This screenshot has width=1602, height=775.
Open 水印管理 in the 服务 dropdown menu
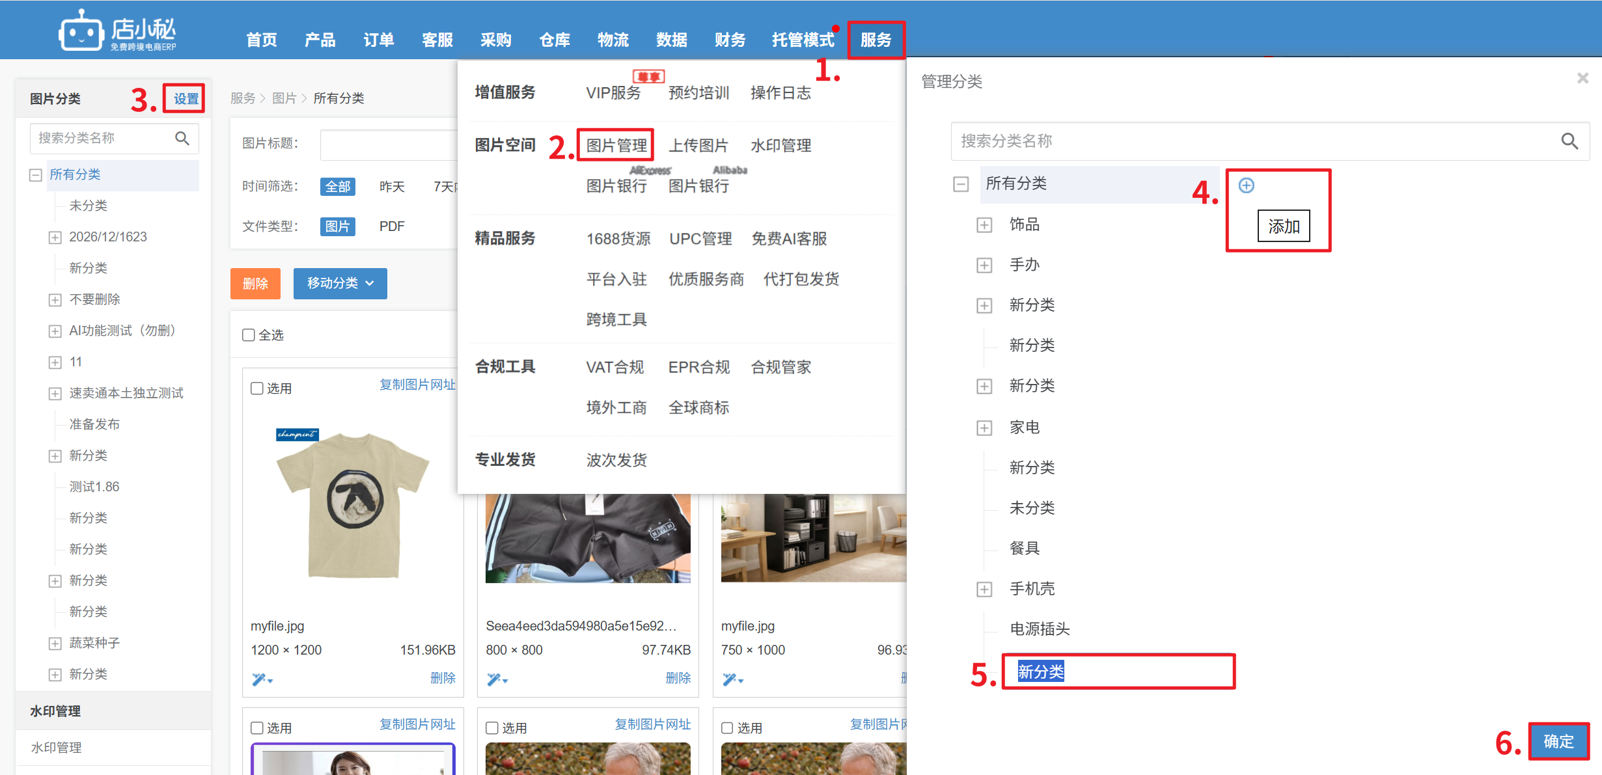point(780,146)
